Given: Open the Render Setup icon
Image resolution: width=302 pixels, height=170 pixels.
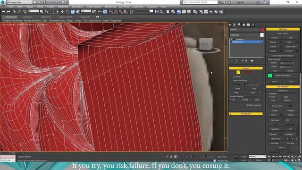Looking at the screenshot, I should [201, 12].
